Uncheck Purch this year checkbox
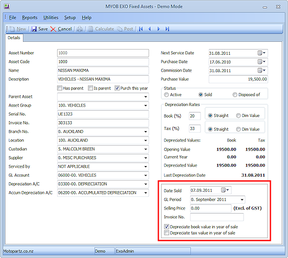The height and width of the screenshot is (258, 288). click(x=117, y=88)
